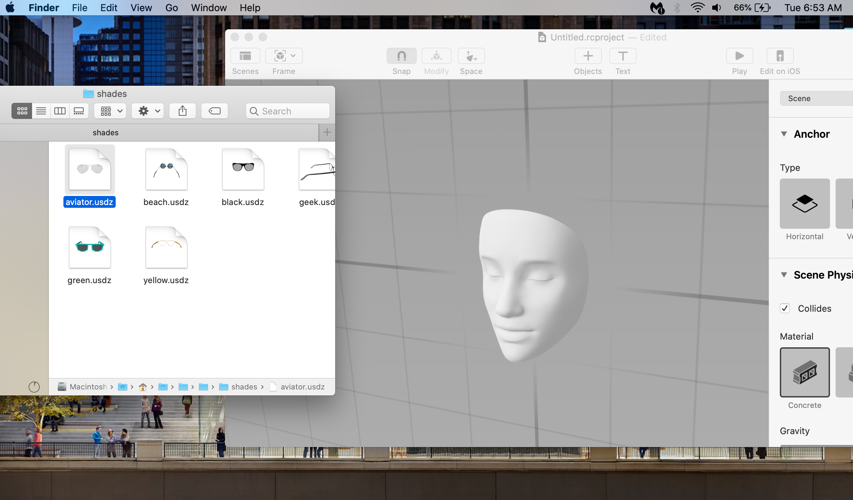Enable the Collides physics checkbox
Screen dimensions: 853x500
(x=785, y=308)
